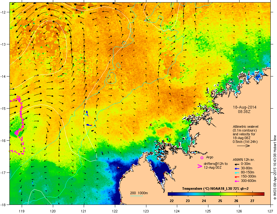Click the "Argo" legend label
Screen dimensions: 277x214
pos(210,157)
